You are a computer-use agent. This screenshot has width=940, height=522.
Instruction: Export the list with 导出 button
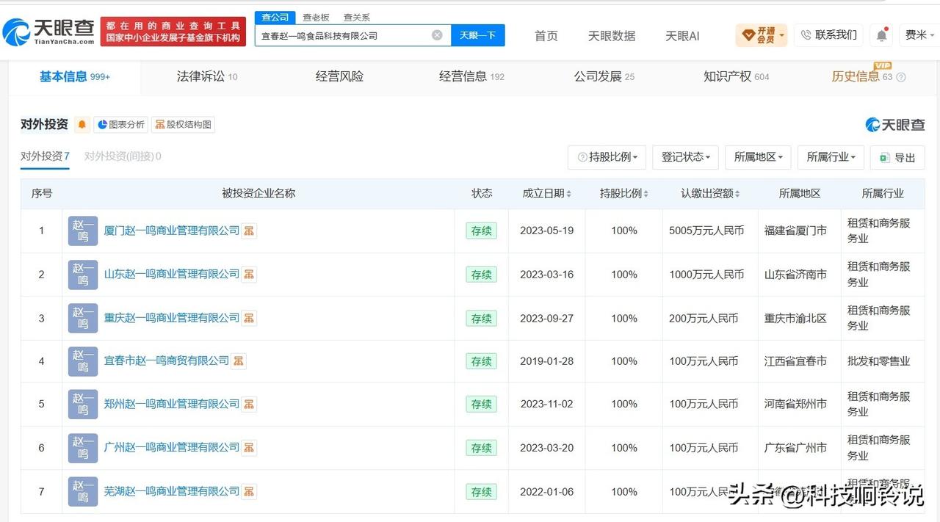pos(897,157)
